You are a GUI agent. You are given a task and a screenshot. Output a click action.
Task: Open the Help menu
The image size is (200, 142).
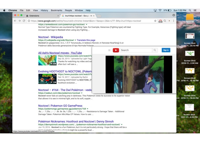coord(88,10)
